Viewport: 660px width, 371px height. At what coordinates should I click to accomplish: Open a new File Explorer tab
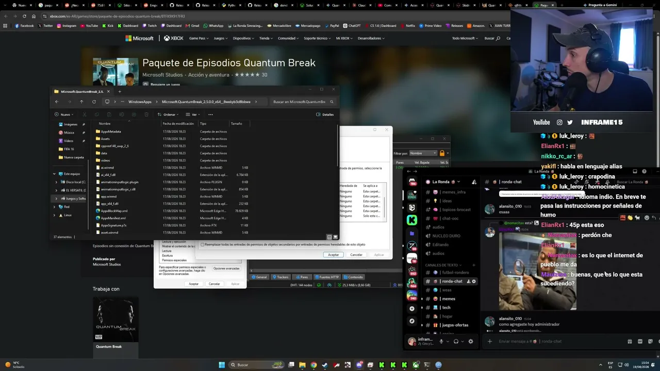[x=120, y=92]
